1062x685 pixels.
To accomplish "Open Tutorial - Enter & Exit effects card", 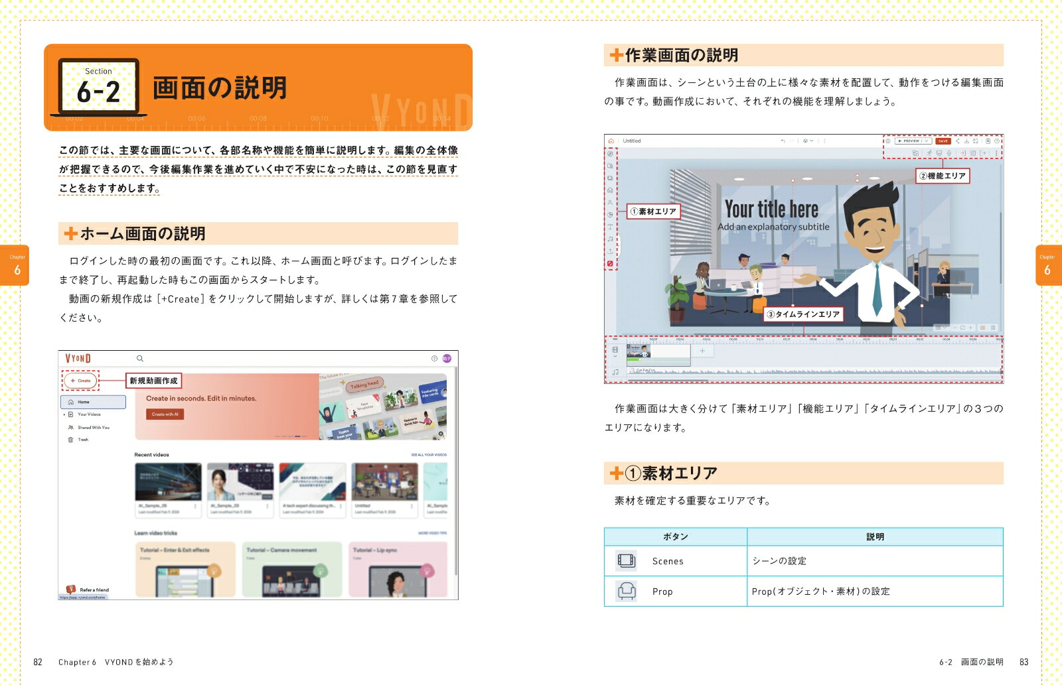I will [185, 570].
